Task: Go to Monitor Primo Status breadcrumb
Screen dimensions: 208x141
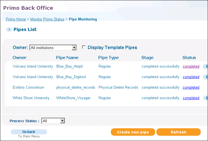Action: click(x=47, y=19)
